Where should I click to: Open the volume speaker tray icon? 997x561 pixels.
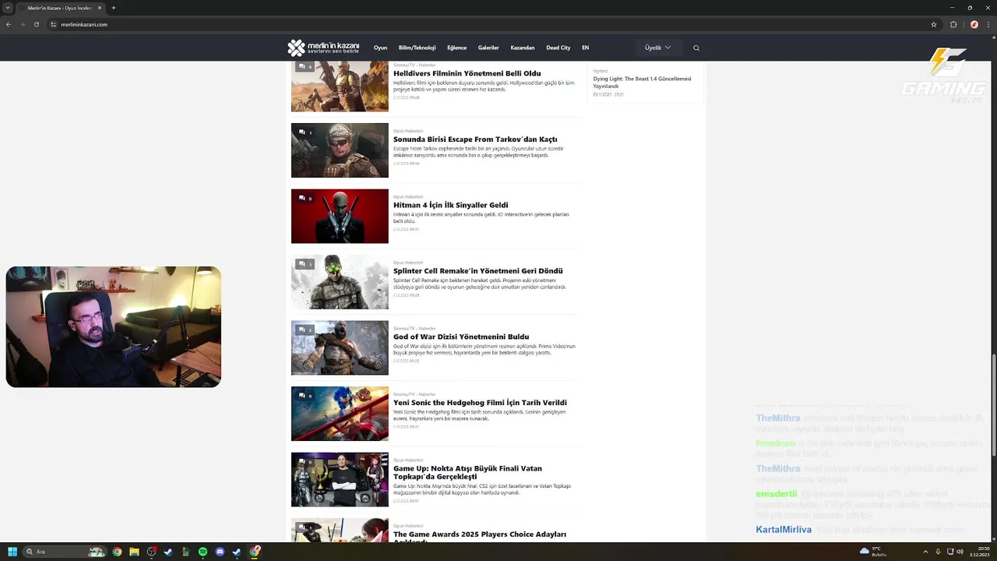tap(960, 552)
